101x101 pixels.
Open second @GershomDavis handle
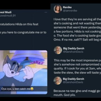coord(73,82)
